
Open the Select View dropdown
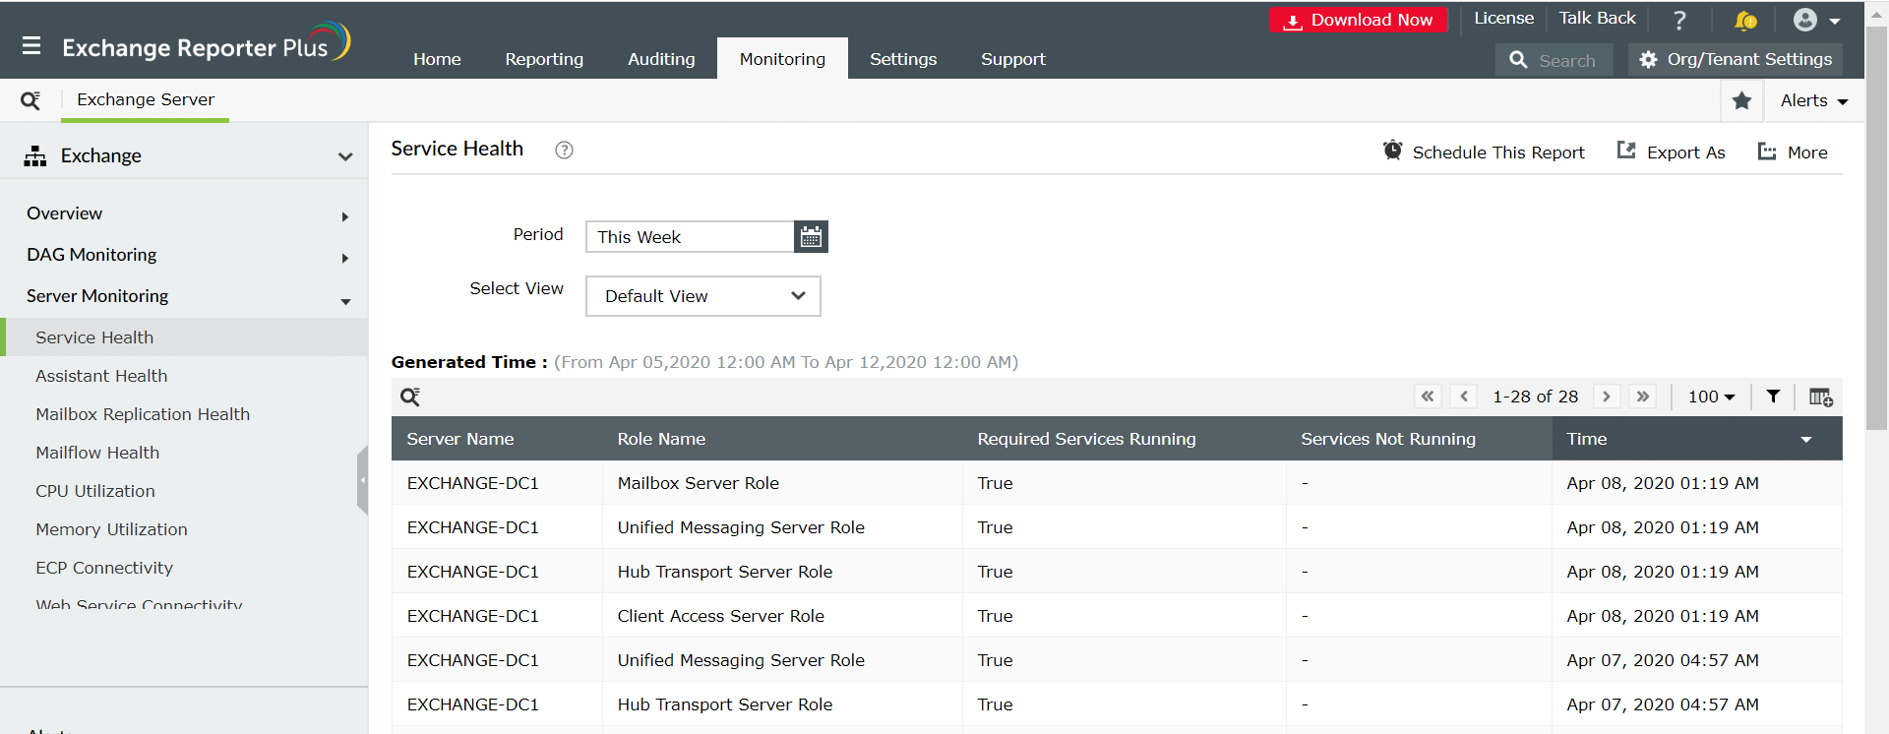point(702,296)
